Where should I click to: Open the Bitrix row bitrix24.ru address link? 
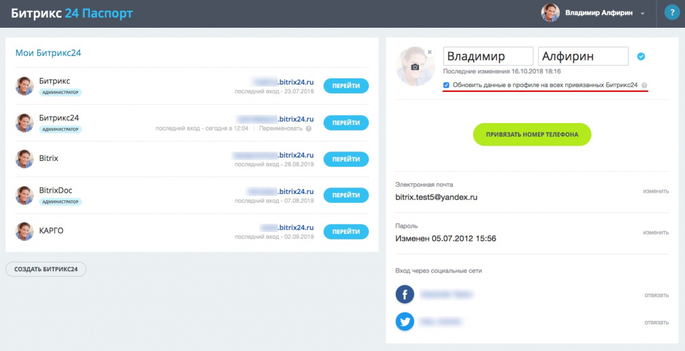coord(273,155)
